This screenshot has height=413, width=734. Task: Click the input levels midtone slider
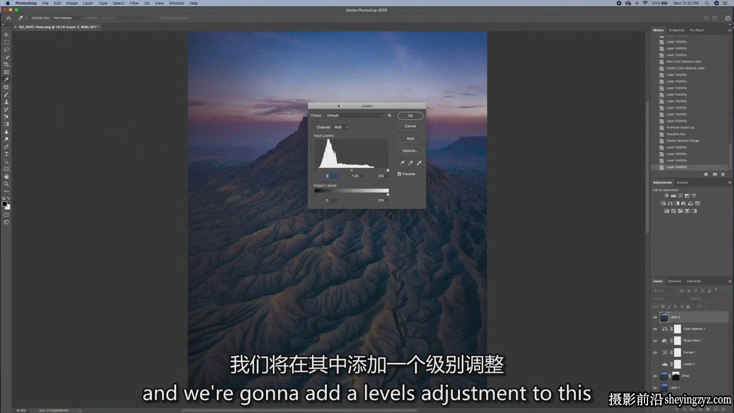[352, 170]
